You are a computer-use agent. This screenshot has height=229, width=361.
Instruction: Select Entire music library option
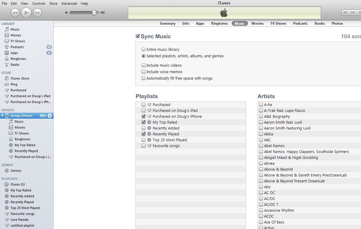pyautogui.click(x=143, y=50)
